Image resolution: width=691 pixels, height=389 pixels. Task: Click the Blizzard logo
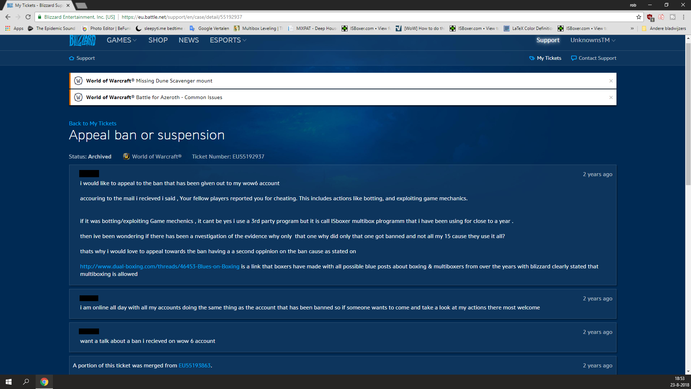(82, 40)
